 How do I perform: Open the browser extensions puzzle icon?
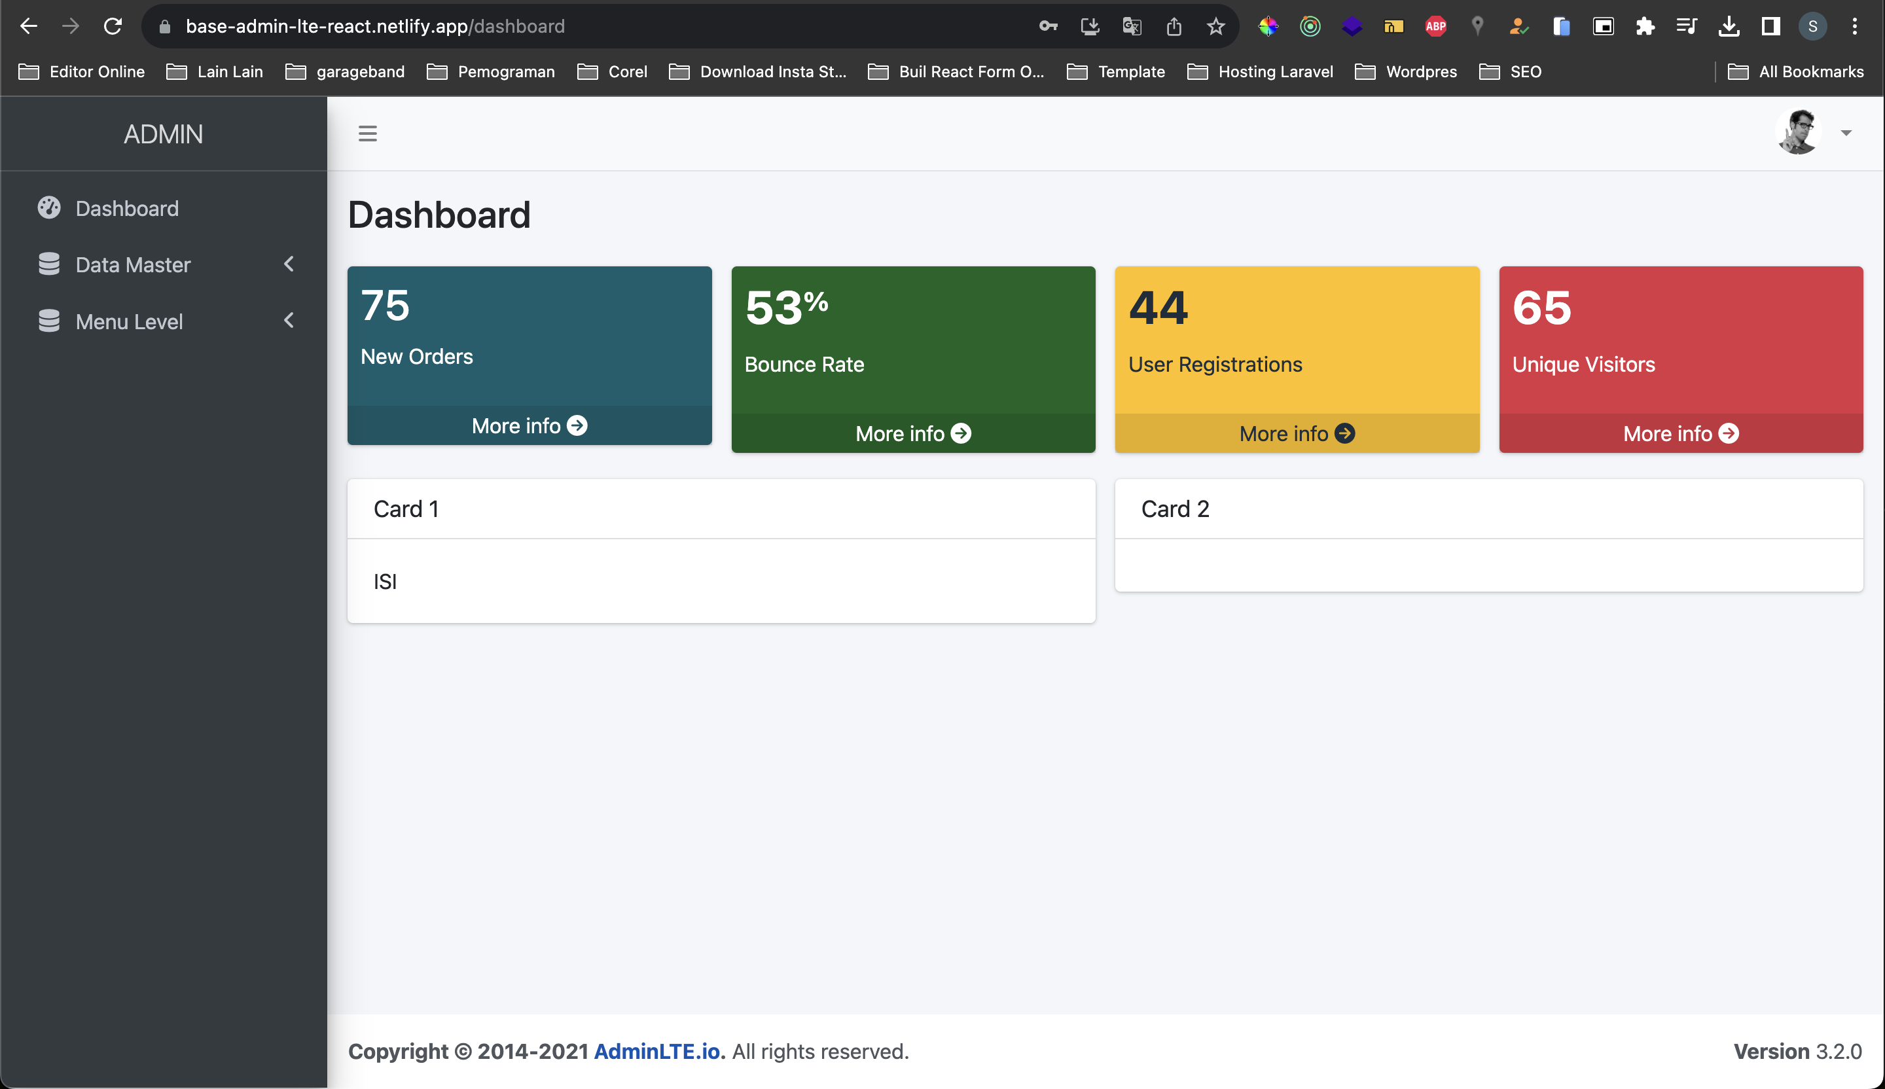(x=1644, y=27)
